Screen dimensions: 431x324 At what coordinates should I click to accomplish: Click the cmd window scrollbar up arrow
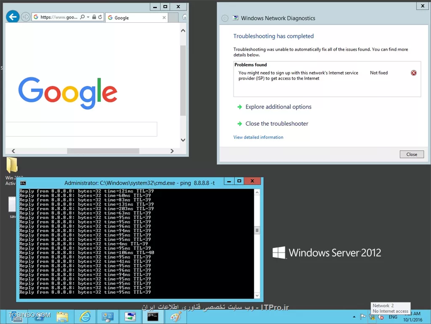(257, 192)
